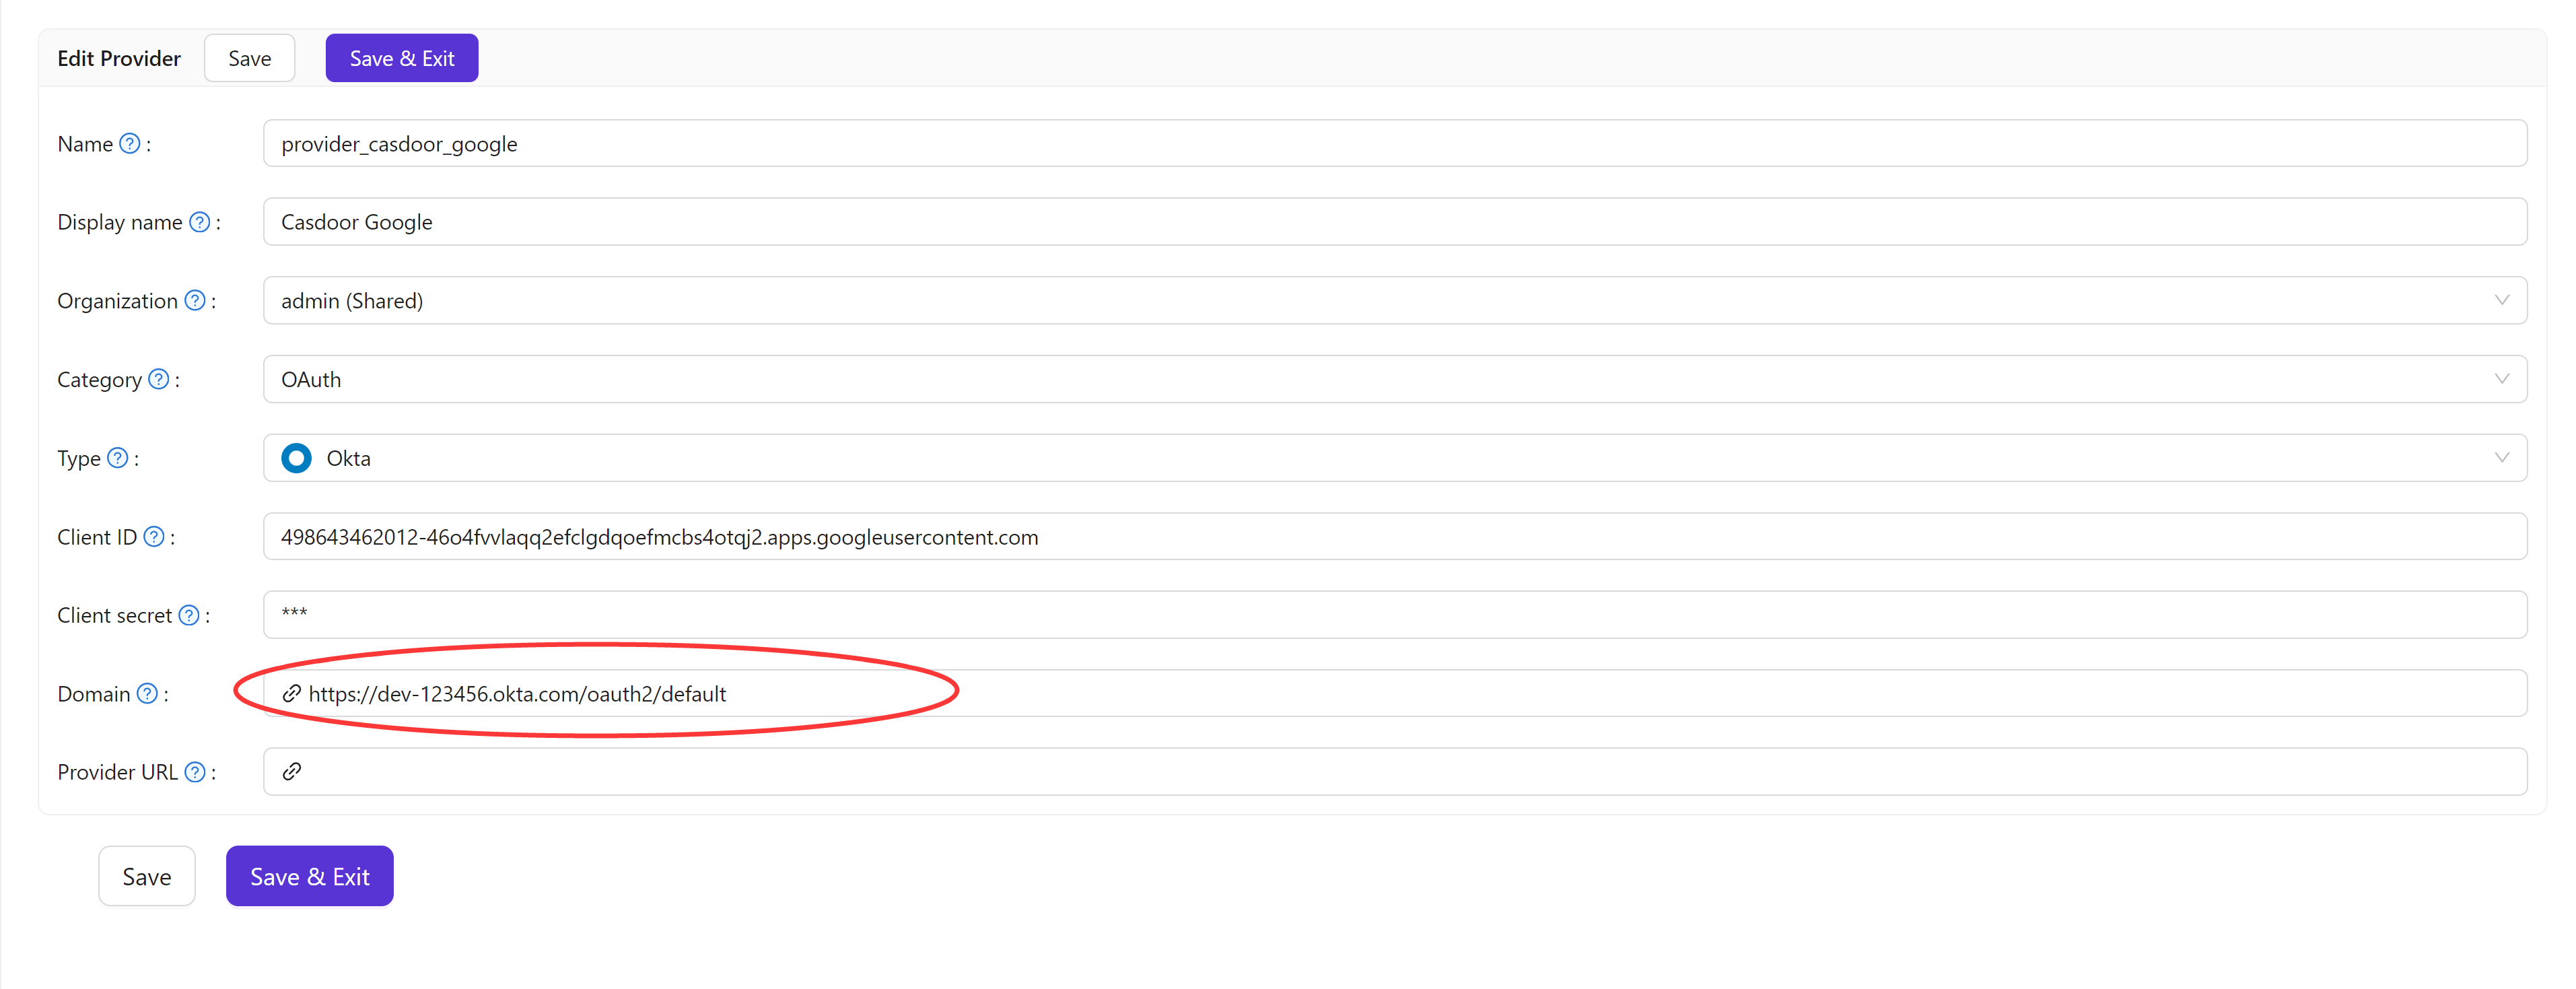This screenshot has width=2576, height=989.
Task: Click the link icon in Provider URL field
Action: [x=292, y=771]
